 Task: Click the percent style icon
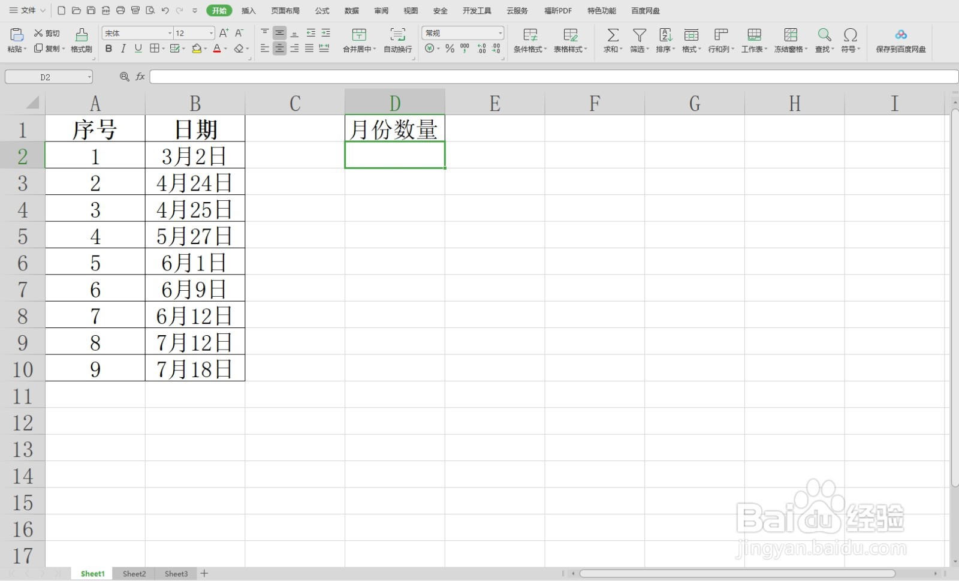[450, 49]
